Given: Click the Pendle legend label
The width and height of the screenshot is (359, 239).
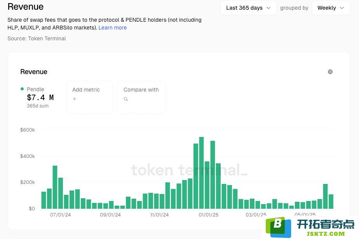Looking at the screenshot, I should pyautogui.click(x=35, y=89).
